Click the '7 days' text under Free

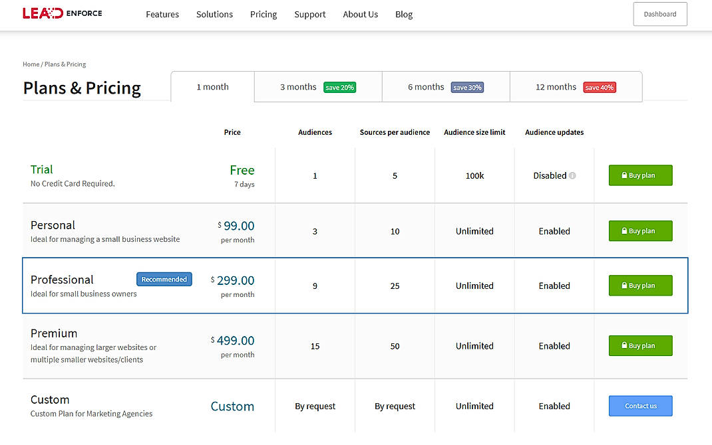pyautogui.click(x=244, y=184)
